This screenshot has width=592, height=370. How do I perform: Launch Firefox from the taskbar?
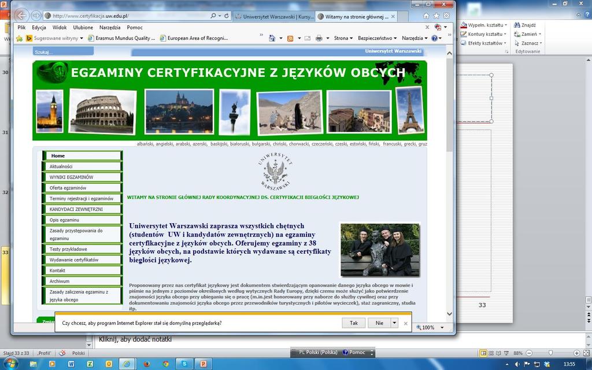coord(146,364)
